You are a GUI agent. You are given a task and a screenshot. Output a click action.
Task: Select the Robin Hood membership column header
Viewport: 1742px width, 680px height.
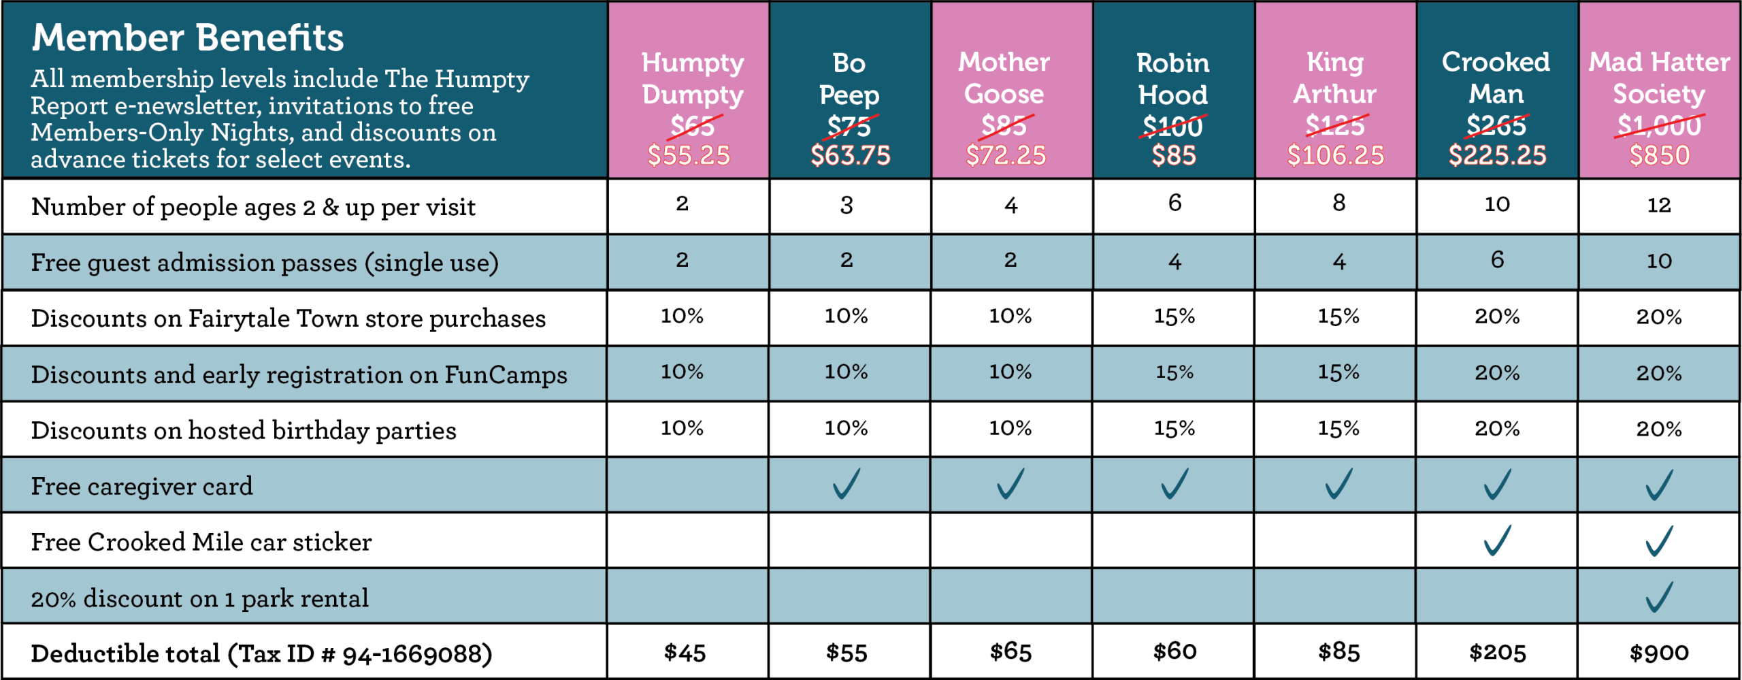point(1174,91)
